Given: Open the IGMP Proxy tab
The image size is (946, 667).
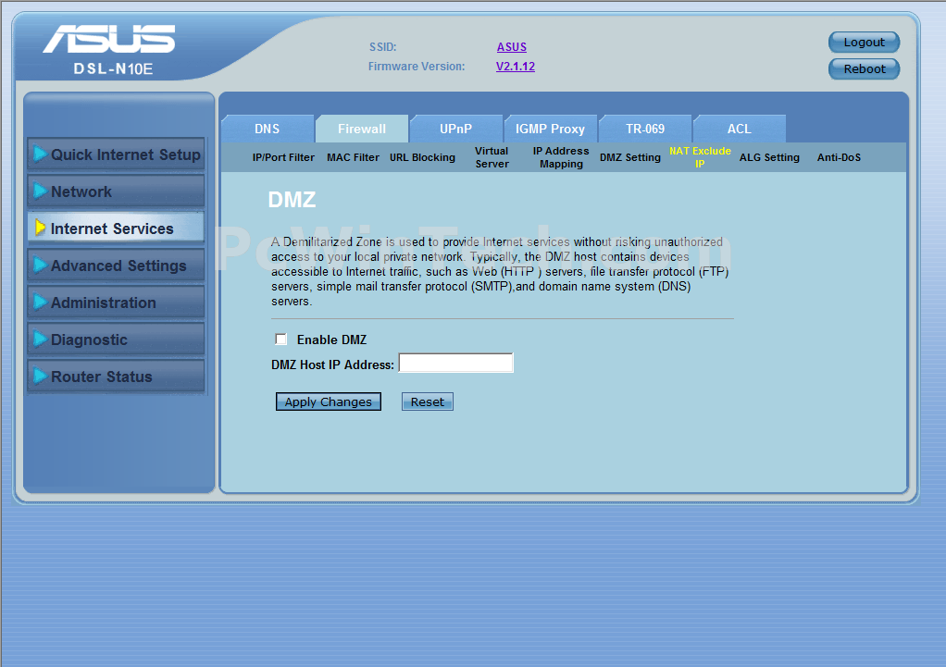Looking at the screenshot, I should tap(550, 129).
